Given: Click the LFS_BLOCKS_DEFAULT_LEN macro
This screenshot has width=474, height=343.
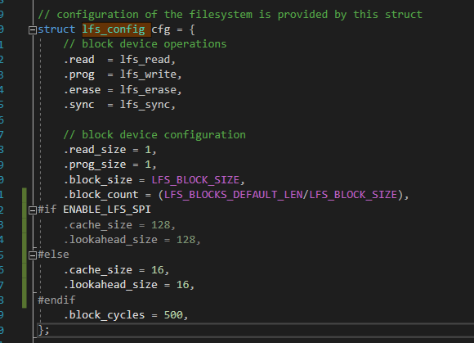Looking at the screenshot, I should 234,195.
